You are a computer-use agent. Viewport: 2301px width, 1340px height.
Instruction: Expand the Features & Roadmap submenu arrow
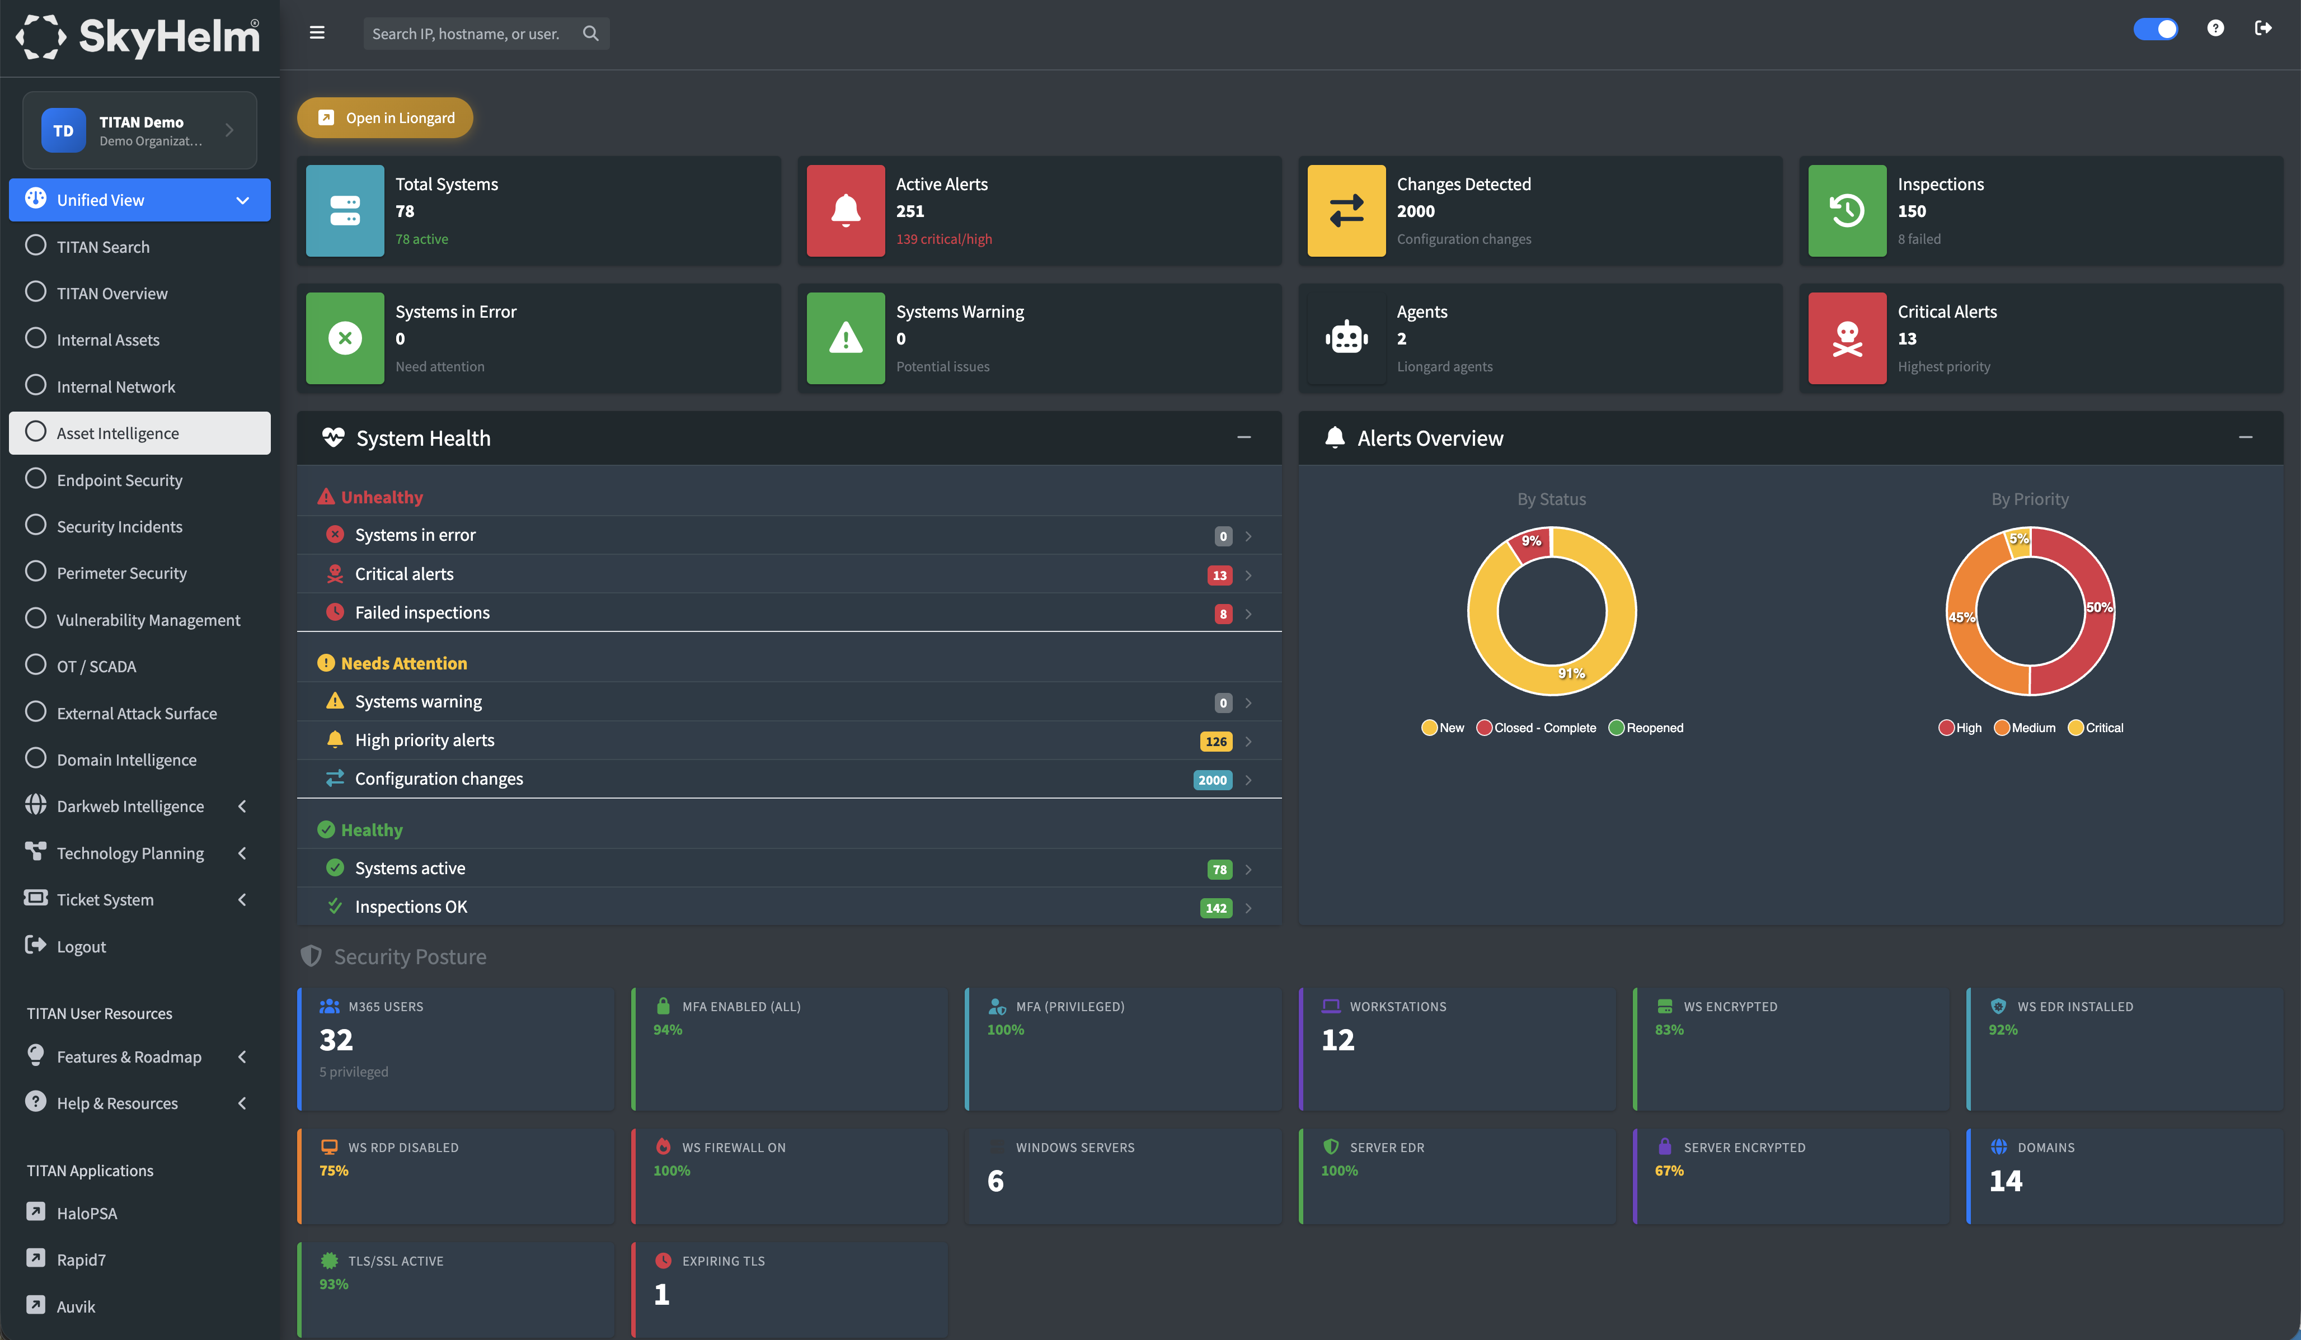[242, 1056]
